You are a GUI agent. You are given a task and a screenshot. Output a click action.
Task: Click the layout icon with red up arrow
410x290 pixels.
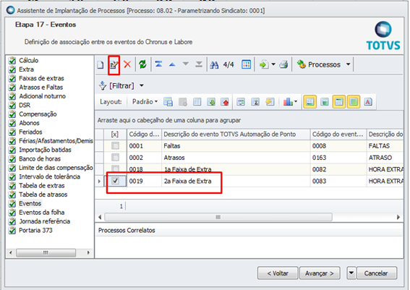click(225, 102)
